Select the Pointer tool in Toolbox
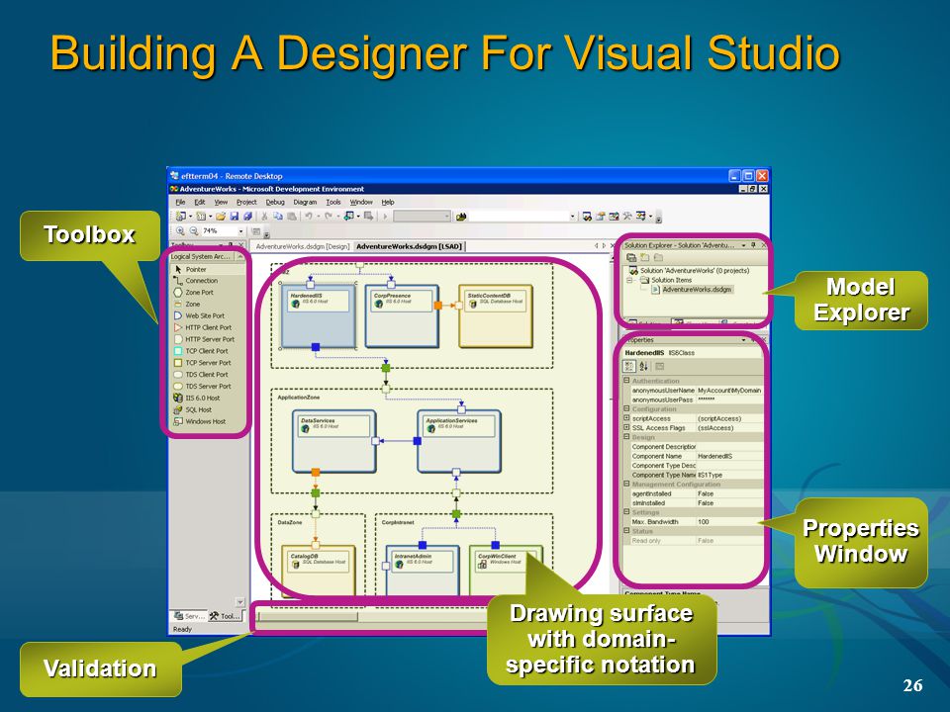The image size is (950, 712). [x=208, y=269]
